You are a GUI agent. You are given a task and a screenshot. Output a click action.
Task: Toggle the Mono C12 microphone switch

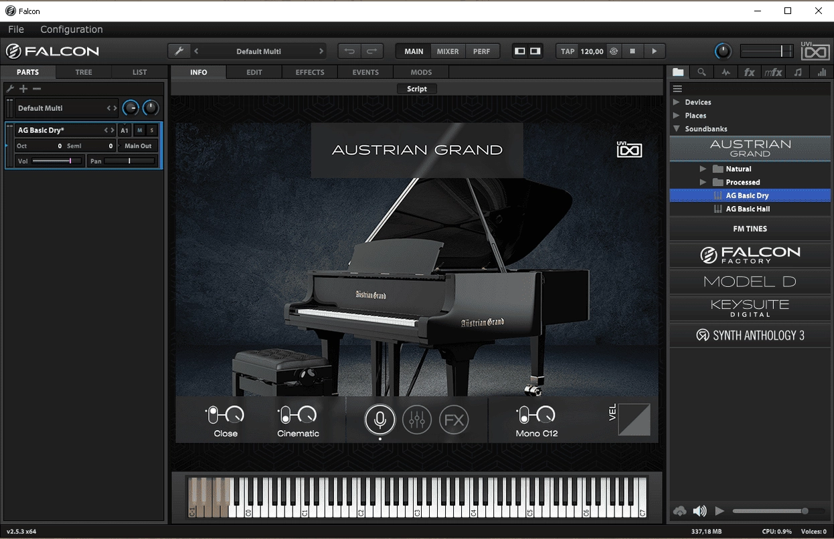[524, 415]
